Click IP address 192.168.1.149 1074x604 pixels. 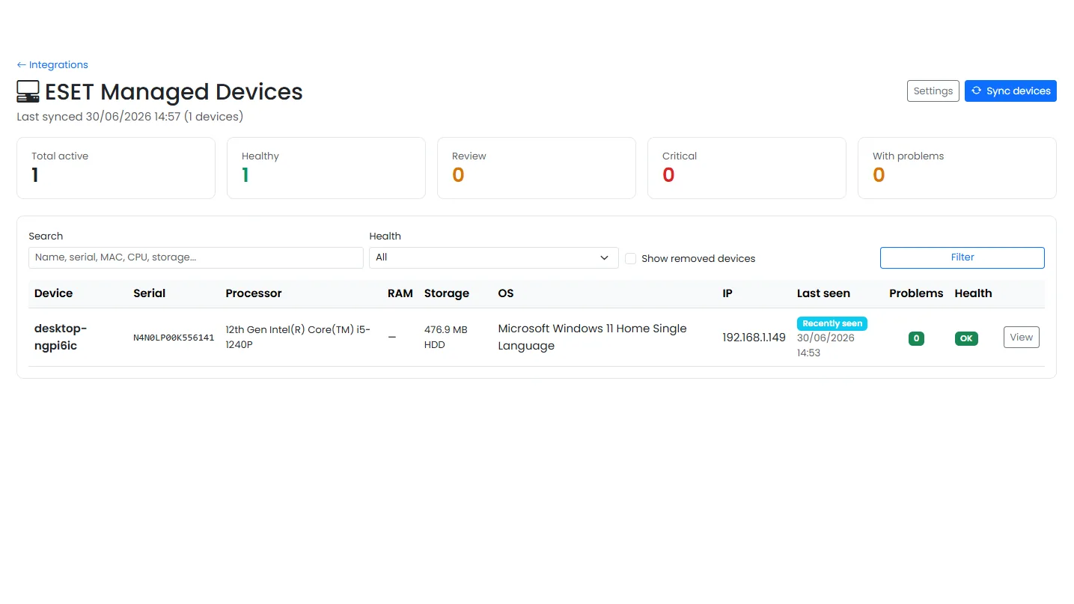[x=754, y=338]
